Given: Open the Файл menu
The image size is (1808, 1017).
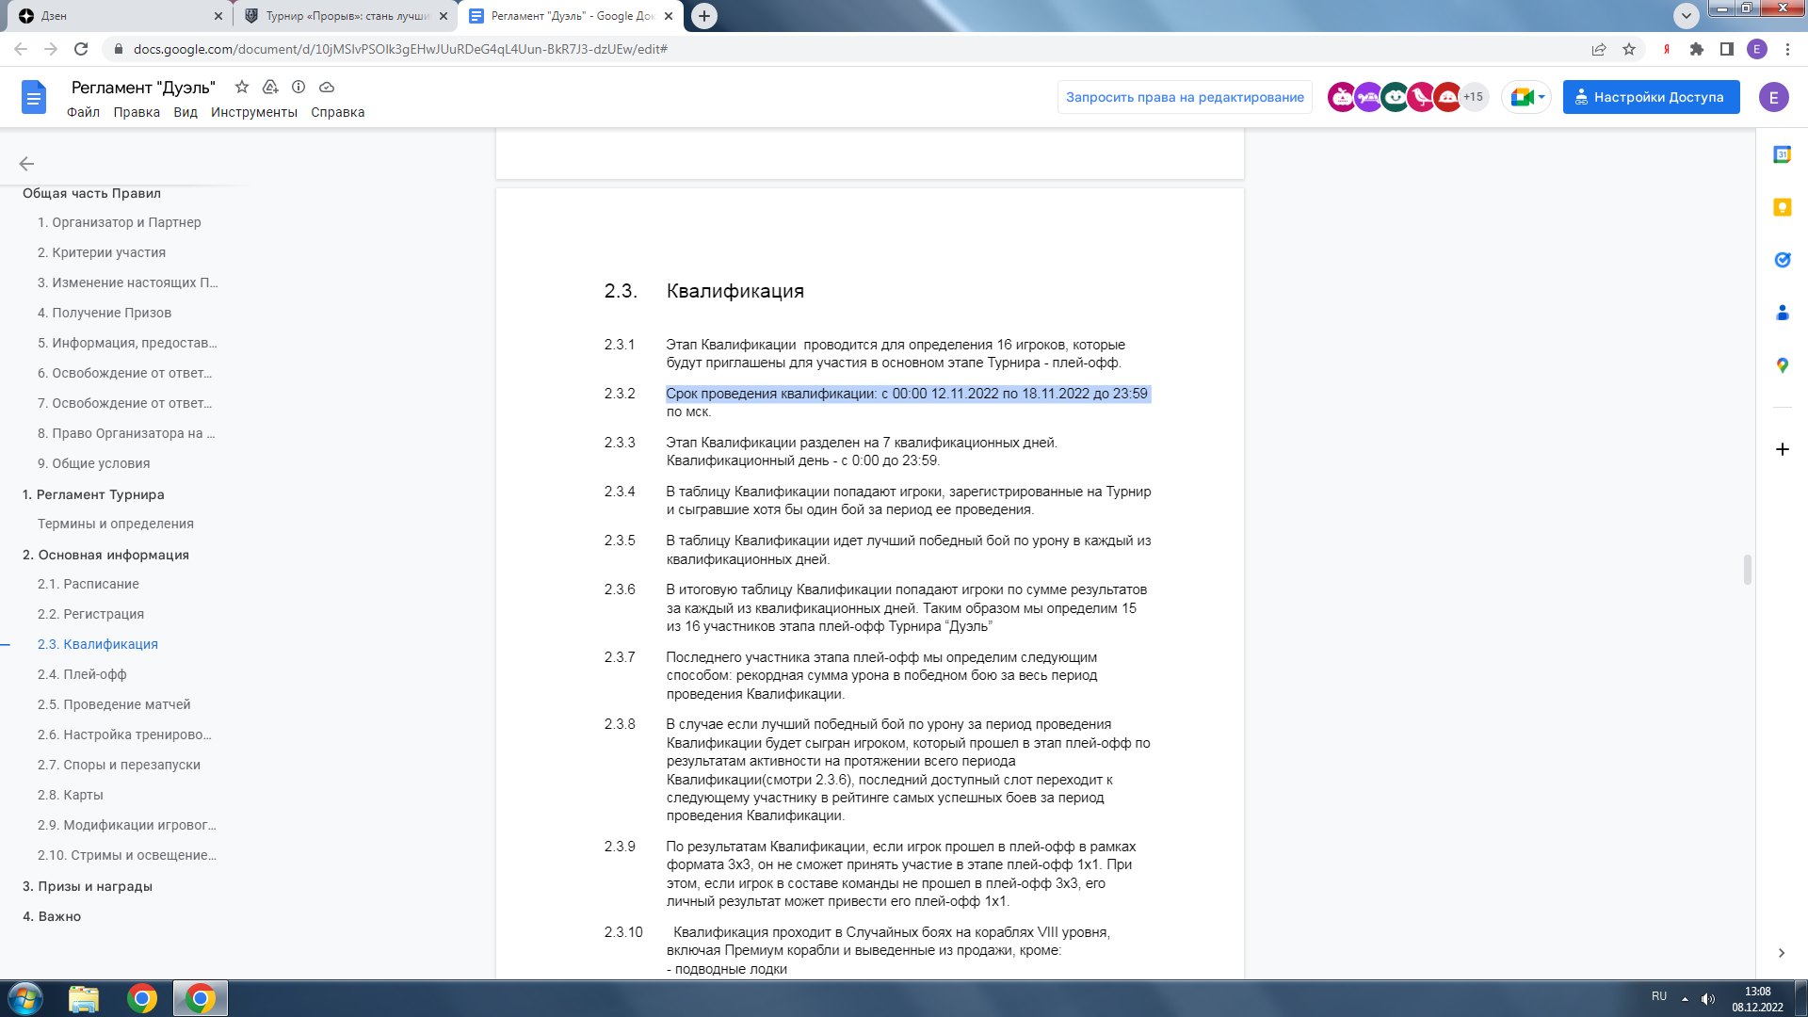Looking at the screenshot, I should coord(83,112).
